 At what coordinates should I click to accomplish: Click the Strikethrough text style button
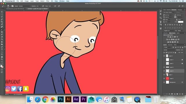(182, 25)
